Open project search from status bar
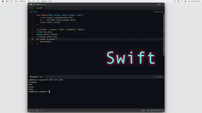This screenshot has width=202, height=113. tap(41, 110)
